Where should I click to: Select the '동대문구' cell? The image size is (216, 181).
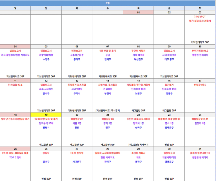point(169,128)
